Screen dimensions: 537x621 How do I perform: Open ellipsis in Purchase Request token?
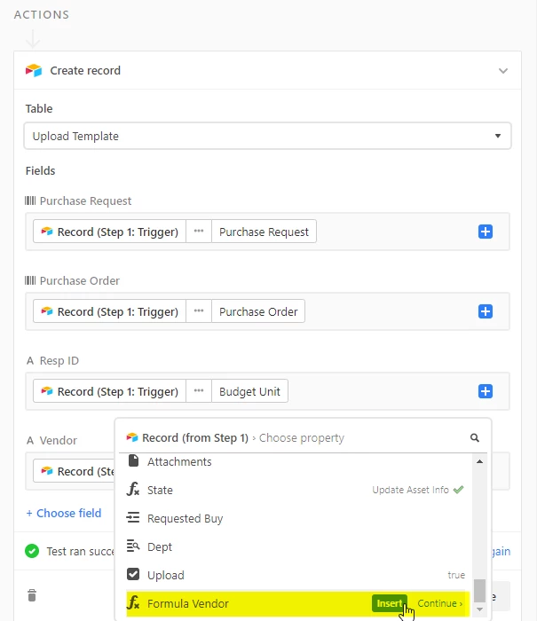[x=199, y=232]
